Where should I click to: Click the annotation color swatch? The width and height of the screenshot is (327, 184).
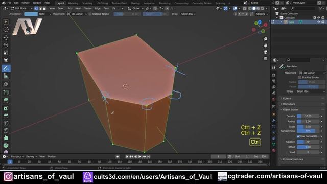point(31,14)
